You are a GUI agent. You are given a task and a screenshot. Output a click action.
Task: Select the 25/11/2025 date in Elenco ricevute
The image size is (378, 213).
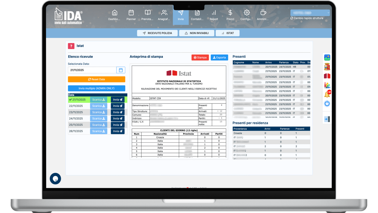(76, 125)
